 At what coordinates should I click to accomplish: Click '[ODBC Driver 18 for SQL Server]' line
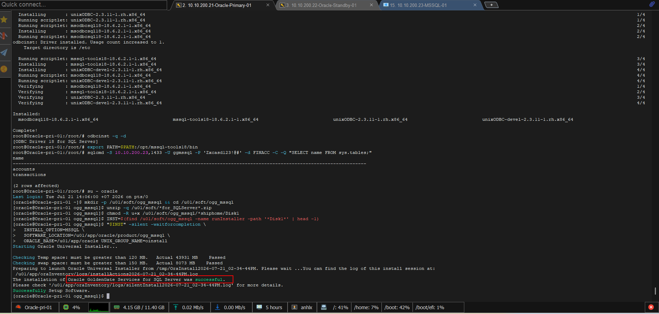tap(56, 141)
